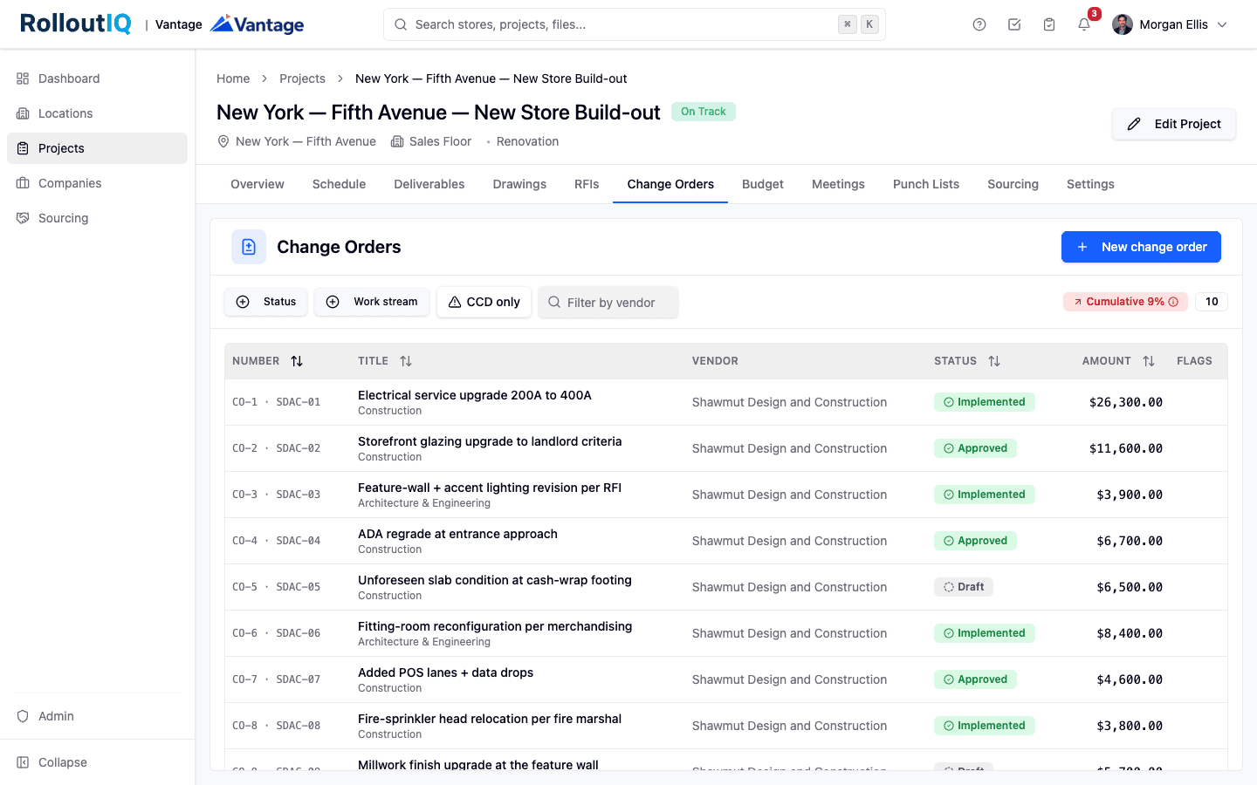Switch to the Drawings tab
This screenshot has width=1257, height=785.
coord(519,184)
